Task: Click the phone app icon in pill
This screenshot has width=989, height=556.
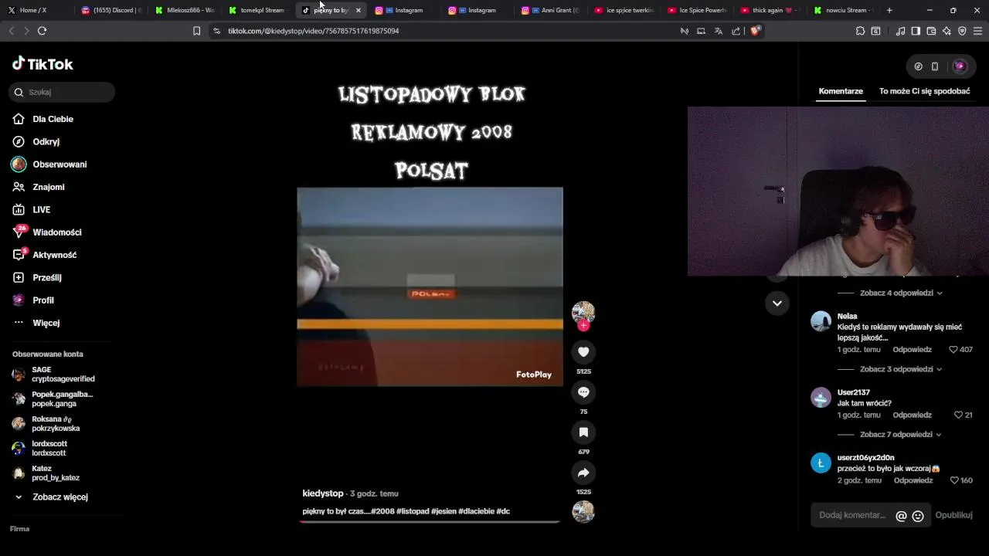Action: [x=935, y=66]
